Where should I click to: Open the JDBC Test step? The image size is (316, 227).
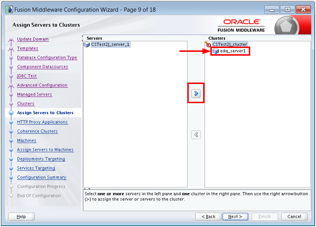pyautogui.click(x=27, y=76)
